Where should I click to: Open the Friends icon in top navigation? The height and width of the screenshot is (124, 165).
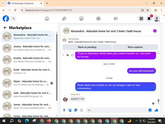click(x=64, y=19)
